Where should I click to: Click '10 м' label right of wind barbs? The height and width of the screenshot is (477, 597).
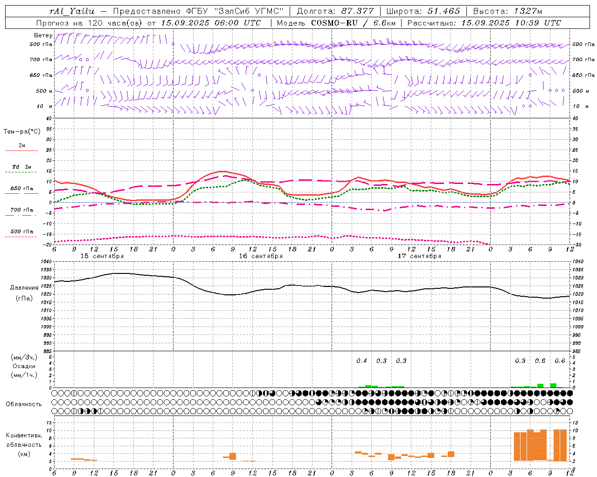(580, 106)
